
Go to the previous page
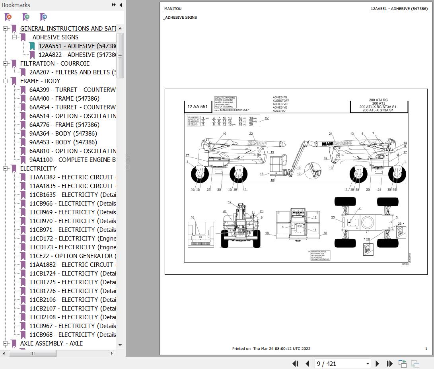coord(307,363)
